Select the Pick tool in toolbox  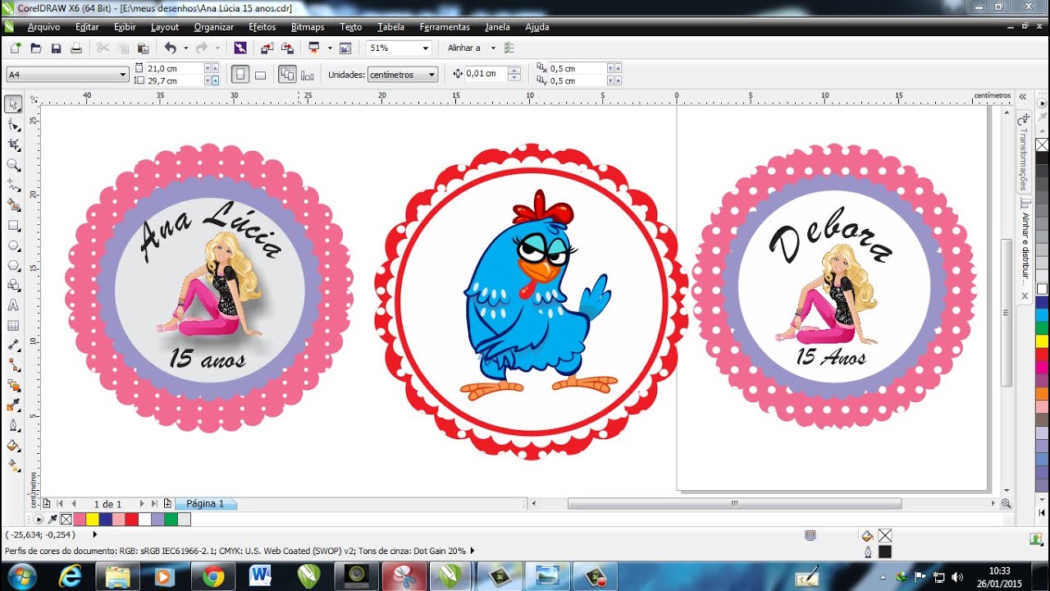point(13,104)
